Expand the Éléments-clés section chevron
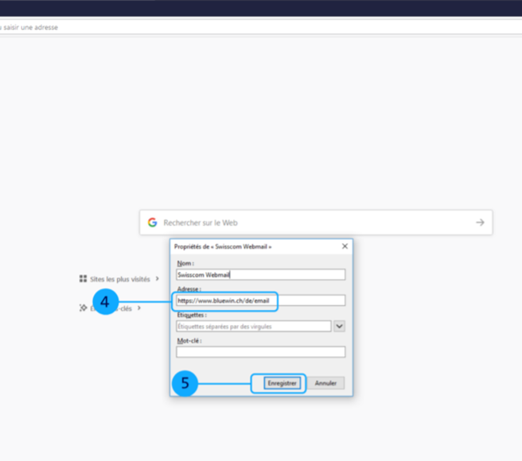 [139, 308]
